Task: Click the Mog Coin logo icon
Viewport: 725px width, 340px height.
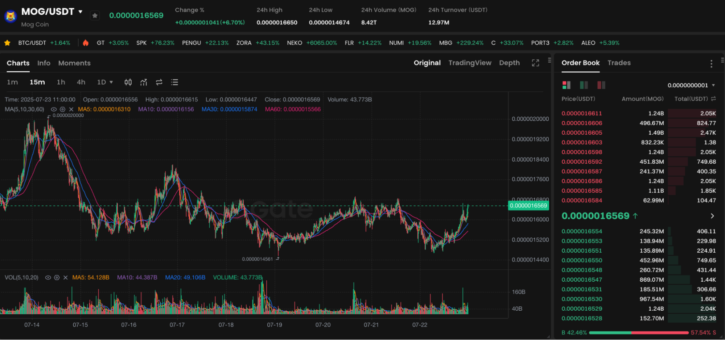Action: [11, 16]
